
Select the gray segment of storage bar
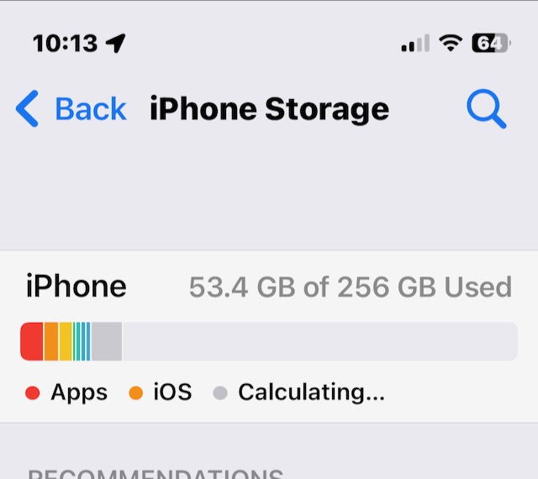(107, 342)
